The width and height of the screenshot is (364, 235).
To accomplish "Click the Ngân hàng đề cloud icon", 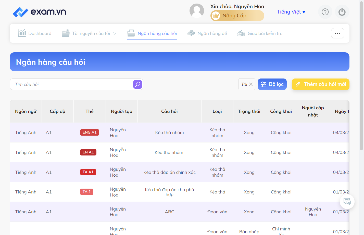I will 191,33.
